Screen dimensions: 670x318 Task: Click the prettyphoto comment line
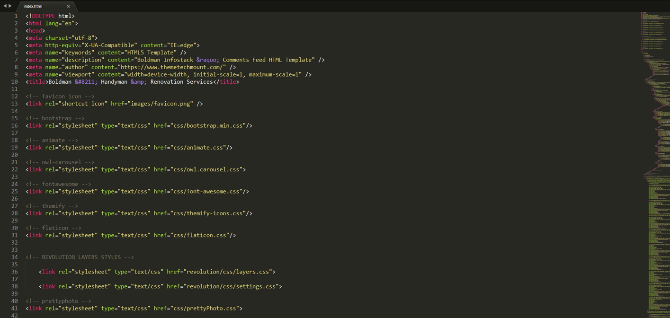pyautogui.click(x=59, y=301)
